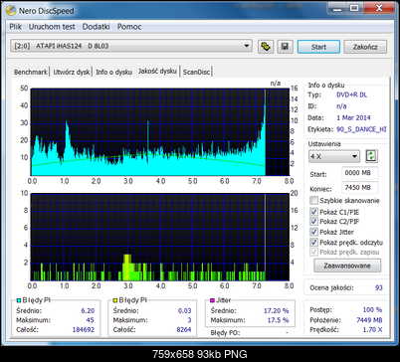Click the cyan Błędy PI color swatch
400x362 pixels.
pos(19,300)
